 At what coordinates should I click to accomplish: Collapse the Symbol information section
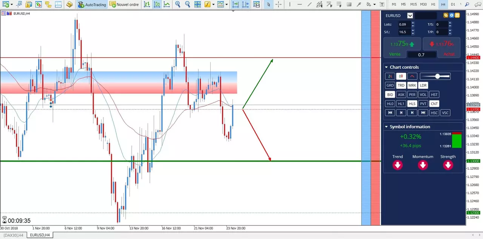click(x=386, y=127)
